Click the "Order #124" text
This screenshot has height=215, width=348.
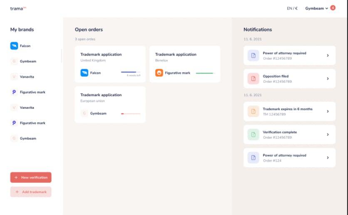(x=272, y=161)
